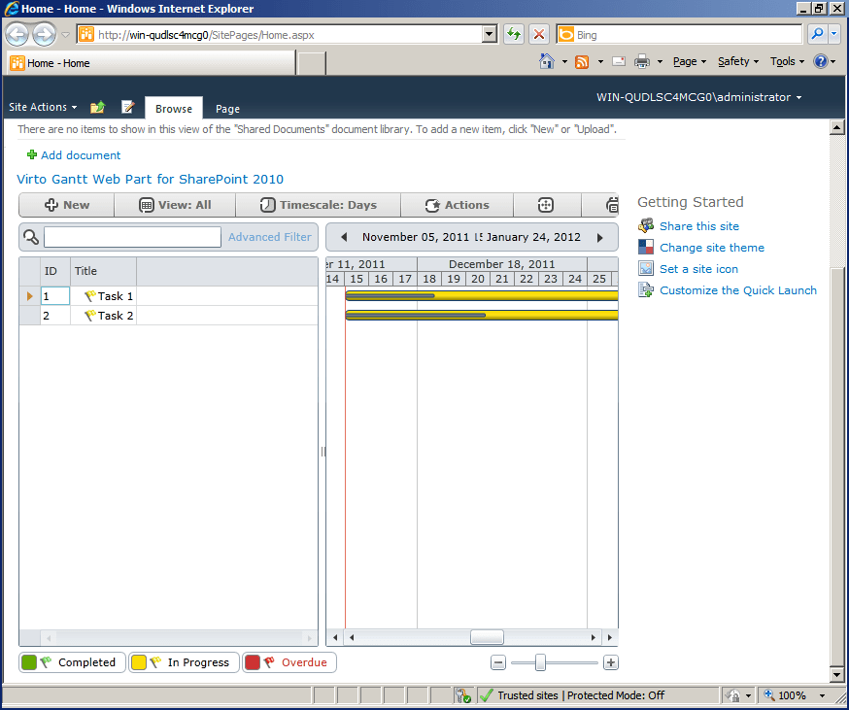Click the next date range arrow

click(x=600, y=237)
